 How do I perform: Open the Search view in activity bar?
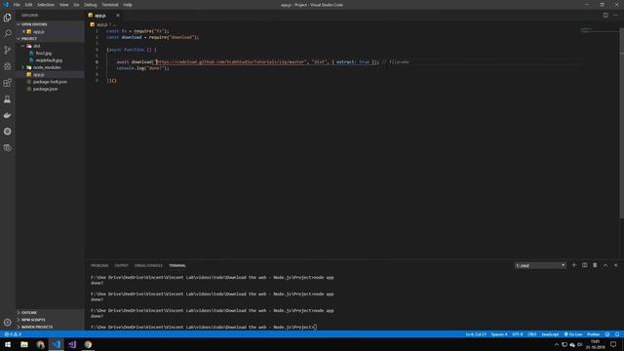[x=8, y=34]
